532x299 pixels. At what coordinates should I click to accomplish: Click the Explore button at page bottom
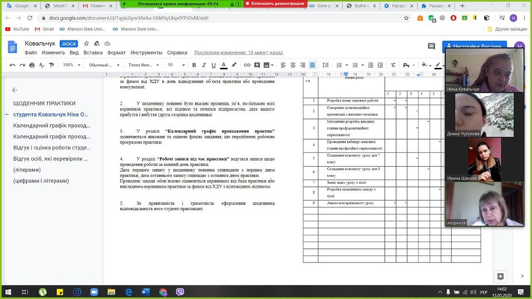click(501, 277)
